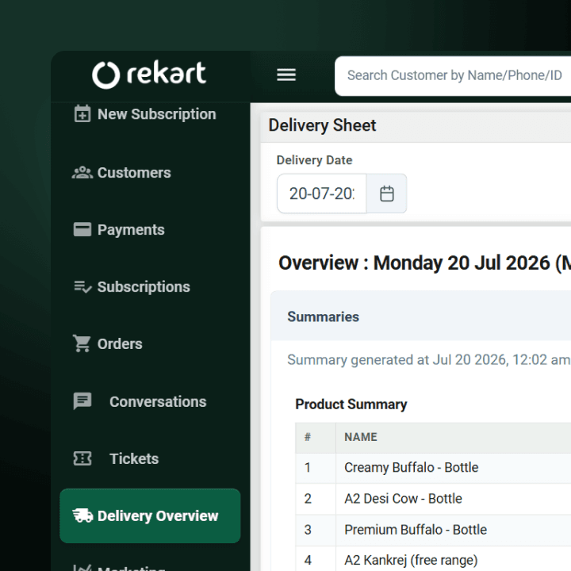
Task: Select the Creamy Buffalo - Bottle row
Action: [x=433, y=468]
